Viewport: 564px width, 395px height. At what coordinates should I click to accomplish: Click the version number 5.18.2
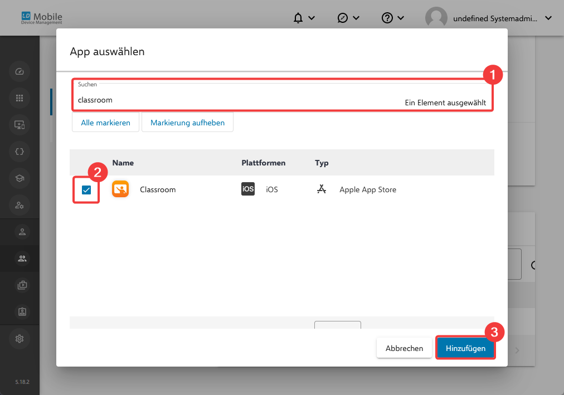point(22,382)
